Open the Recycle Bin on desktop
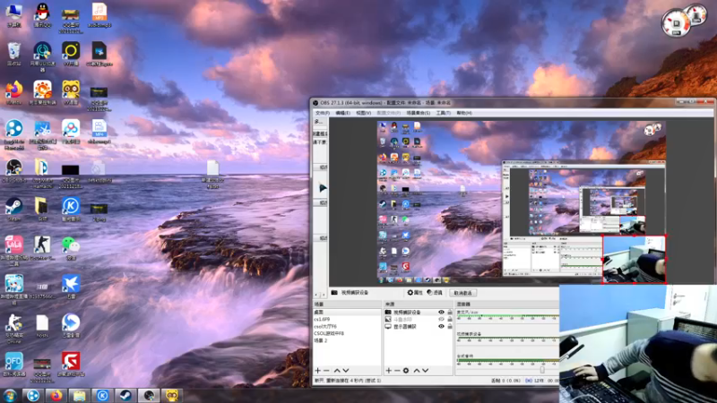This screenshot has width=717, height=403. [14, 54]
